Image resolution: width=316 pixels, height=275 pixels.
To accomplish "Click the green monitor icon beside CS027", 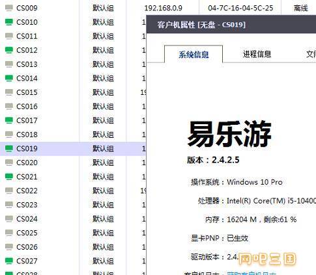I will [9, 261].
